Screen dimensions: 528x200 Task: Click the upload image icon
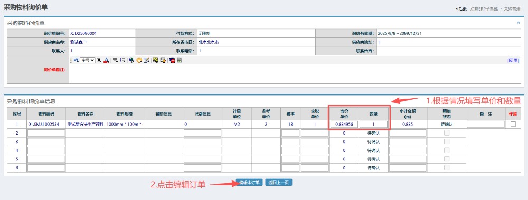(x=163, y=60)
